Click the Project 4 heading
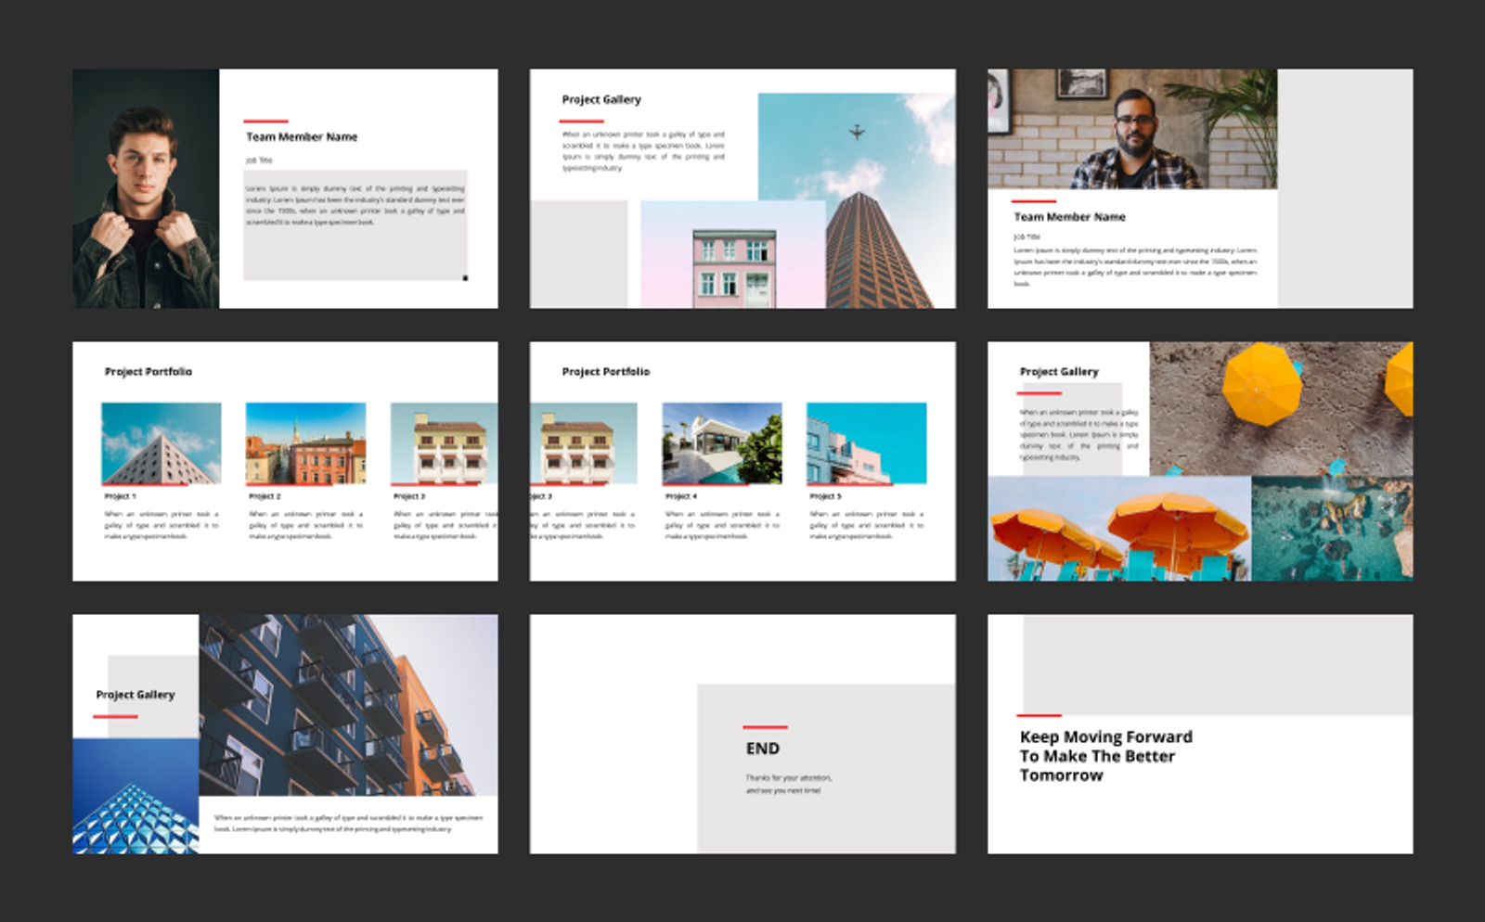 click(679, 495)
